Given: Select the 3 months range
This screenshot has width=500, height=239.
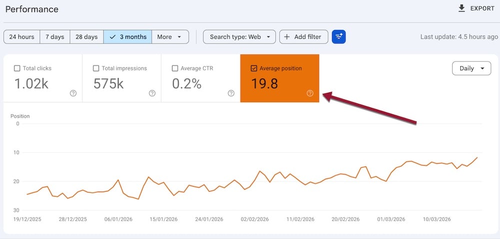Looking at the screenshot, I should click(x=128, y=36).
